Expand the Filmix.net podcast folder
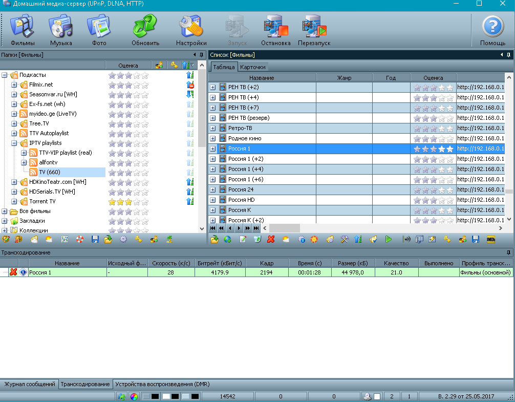 (x=14, y=84)
